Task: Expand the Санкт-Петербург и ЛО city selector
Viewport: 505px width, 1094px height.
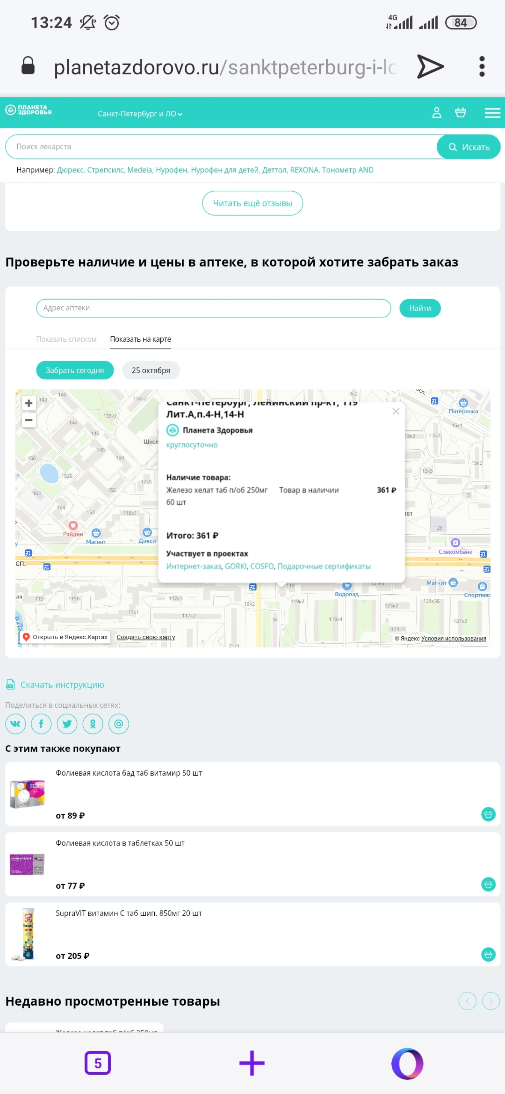Action: coord(140,114)
